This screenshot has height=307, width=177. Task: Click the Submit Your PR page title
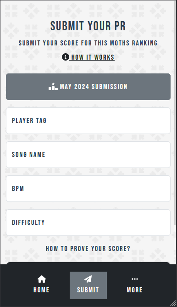coord(88,26)
